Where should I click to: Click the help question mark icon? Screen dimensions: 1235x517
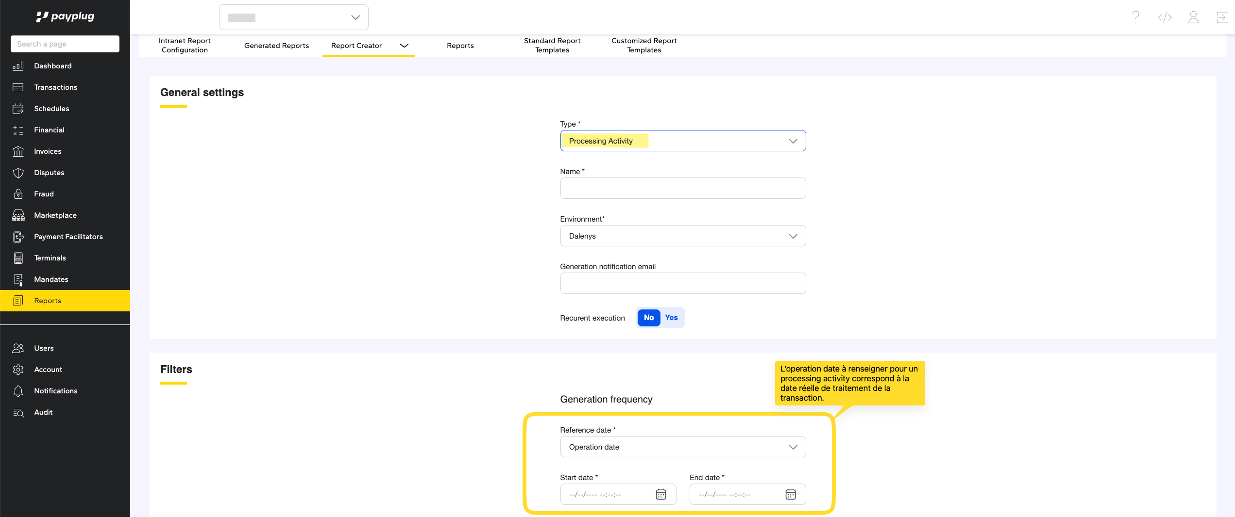1135,17
